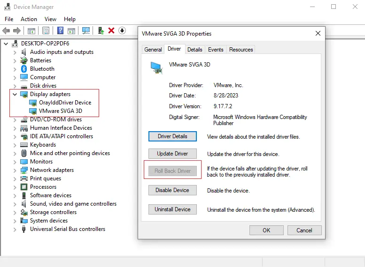Switch to the Resources tab
This screenshot has width=365, height=267.
[241, 50]
